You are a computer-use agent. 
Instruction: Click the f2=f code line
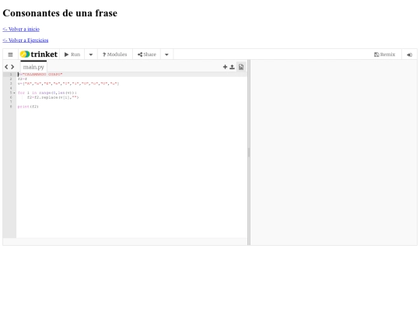(23, 79)
